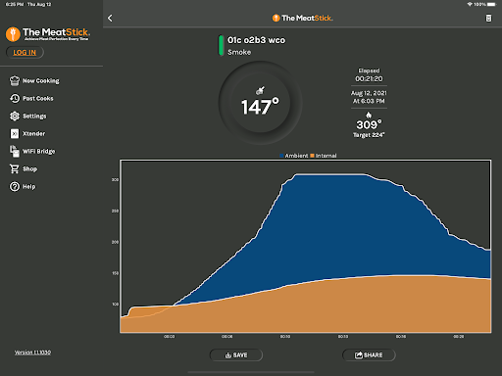Save the cook with SAVE button
Viewport: 502px width, 376px height.
click(236, 354)
